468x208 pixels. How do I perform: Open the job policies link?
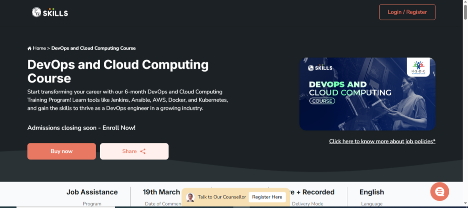pos(383,141)
